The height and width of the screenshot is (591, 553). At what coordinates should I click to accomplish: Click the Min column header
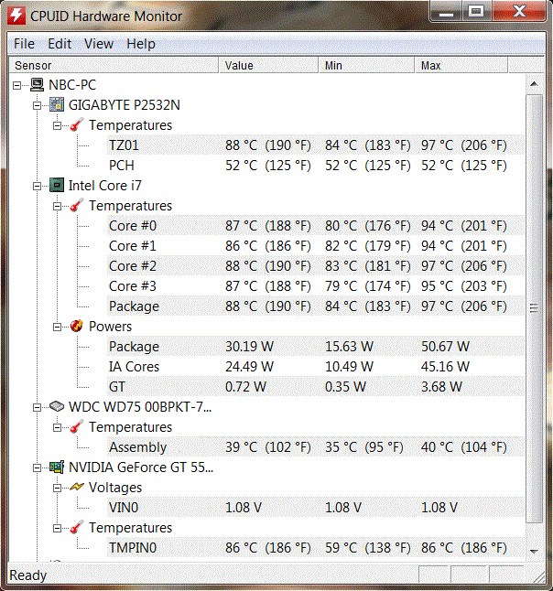(x=366, y=65)
